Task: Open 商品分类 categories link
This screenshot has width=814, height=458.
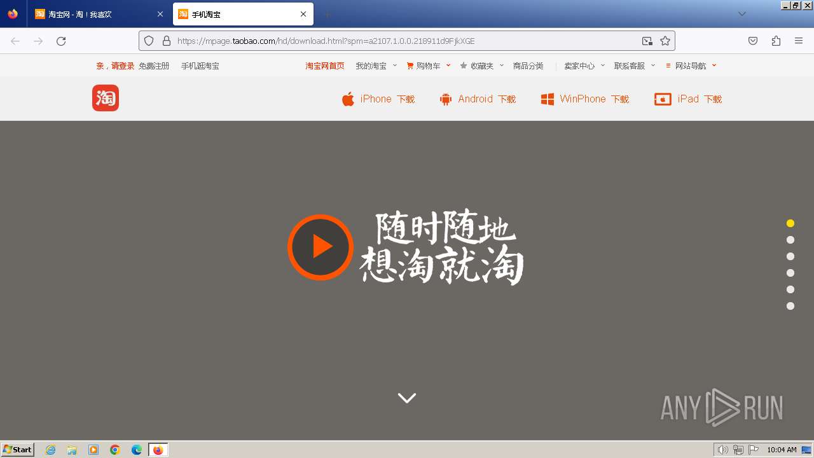Action: click(x=528, y=66)
